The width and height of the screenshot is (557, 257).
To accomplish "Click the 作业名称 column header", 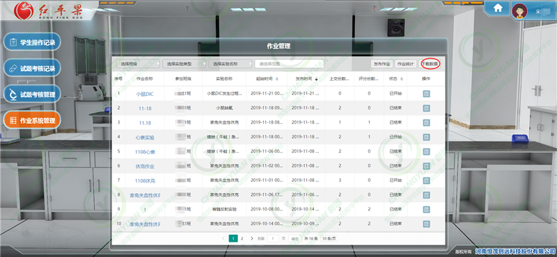I will 145,78.
